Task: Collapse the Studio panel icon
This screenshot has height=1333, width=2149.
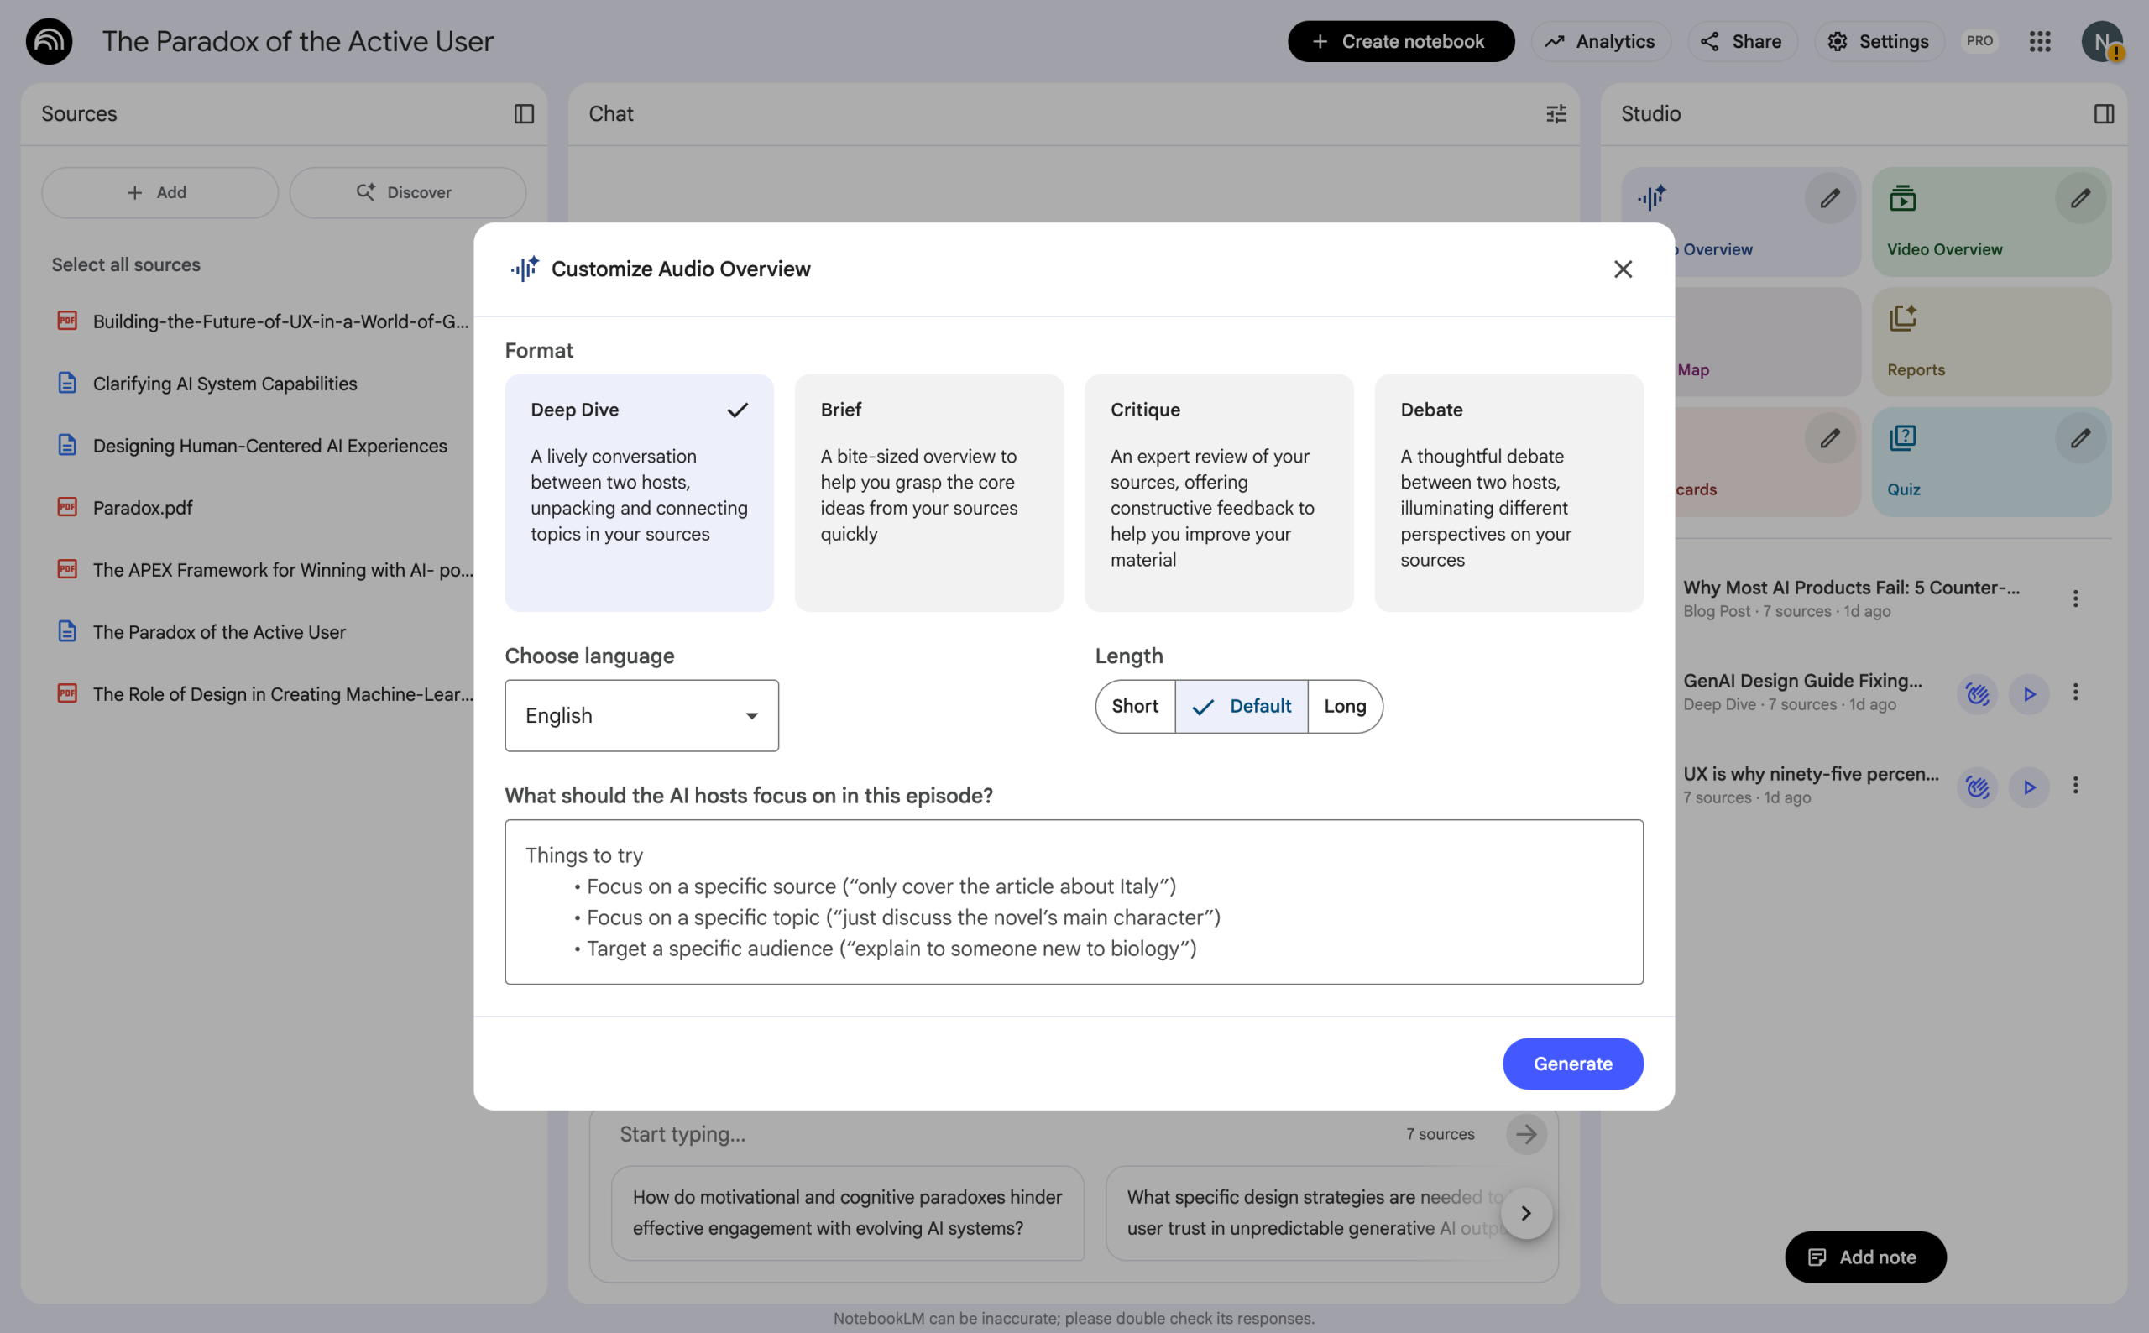Action: [x=2103, y=113]
